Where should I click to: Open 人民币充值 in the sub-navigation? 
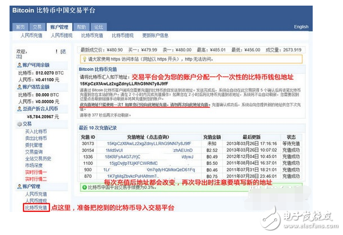pyautogui.click(x=31, y=35)
